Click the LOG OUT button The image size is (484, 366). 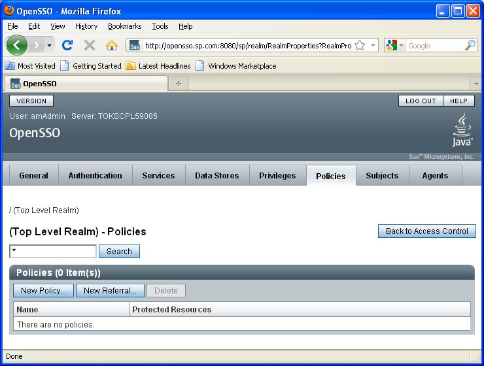pyautogui.click(x=421, y=101)
